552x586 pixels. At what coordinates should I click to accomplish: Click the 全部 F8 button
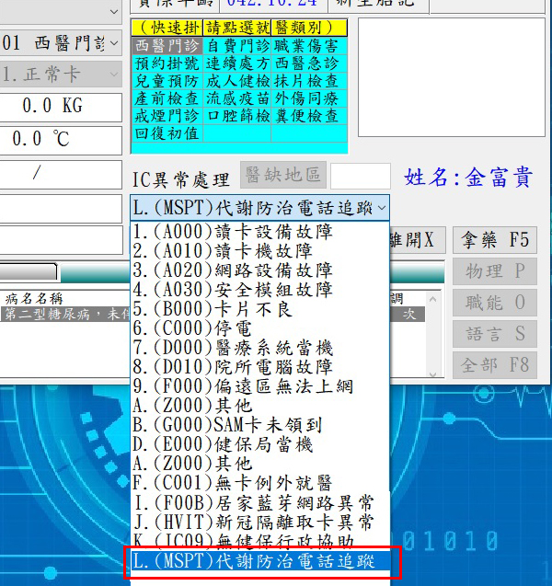coord(494,365)
